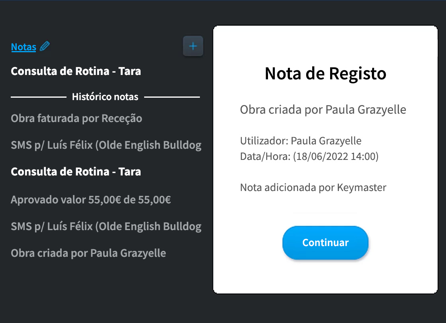Viewport: 446px width, 323px height.
Task: Click the Obra criada text inside the dialog
Action: point(323,110)
